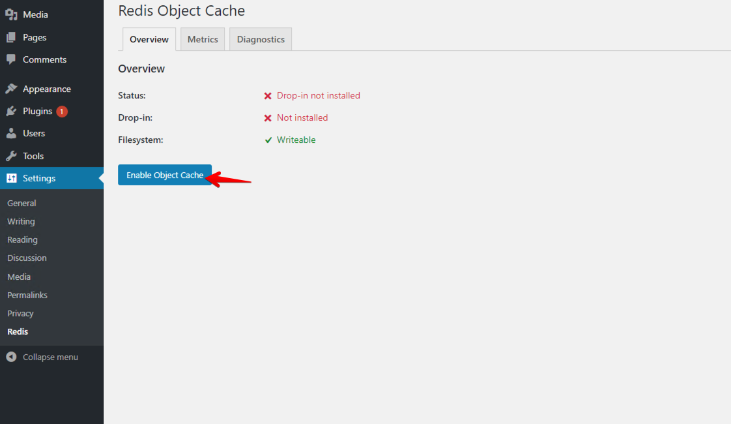Viewport: 731px width, 424px height.
Task: Click the Media icon in sidebar
Action: [11, 14]
